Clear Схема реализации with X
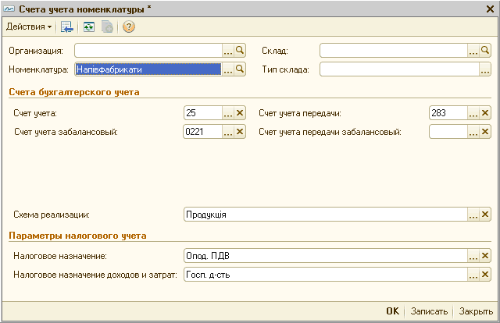The image size is (500, 323). point(485,215)
